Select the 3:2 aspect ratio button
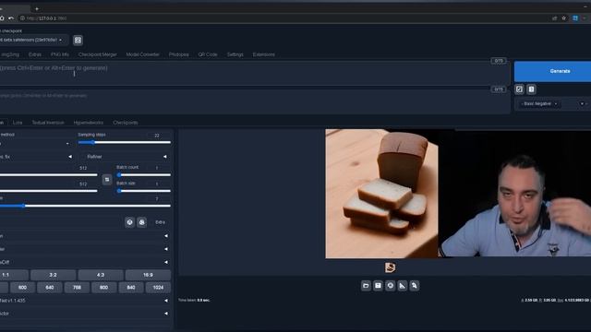The height and width of the screenshot is (332, 591). 54,275
